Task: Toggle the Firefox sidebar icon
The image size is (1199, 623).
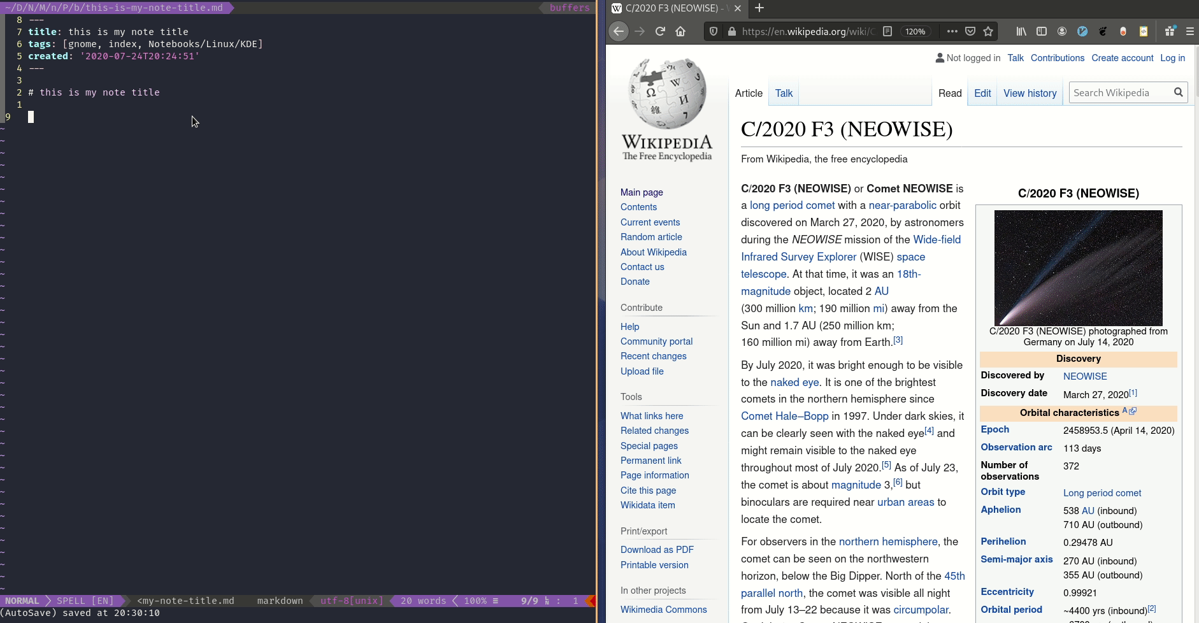Action: coord(1042,31)
